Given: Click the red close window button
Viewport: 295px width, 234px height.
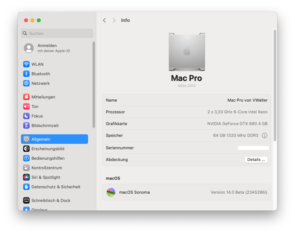Looking at the screenshot, I should pyautogui.click(x=26, y=20).
